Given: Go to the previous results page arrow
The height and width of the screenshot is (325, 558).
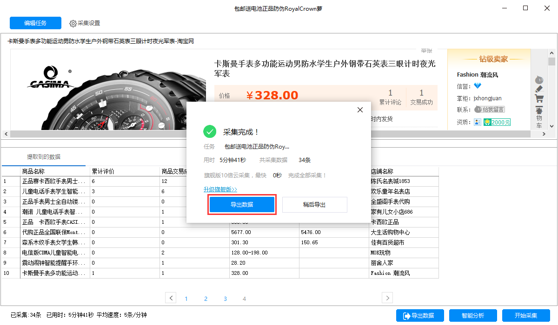Looking at the screenshot, I should [171, 298].
